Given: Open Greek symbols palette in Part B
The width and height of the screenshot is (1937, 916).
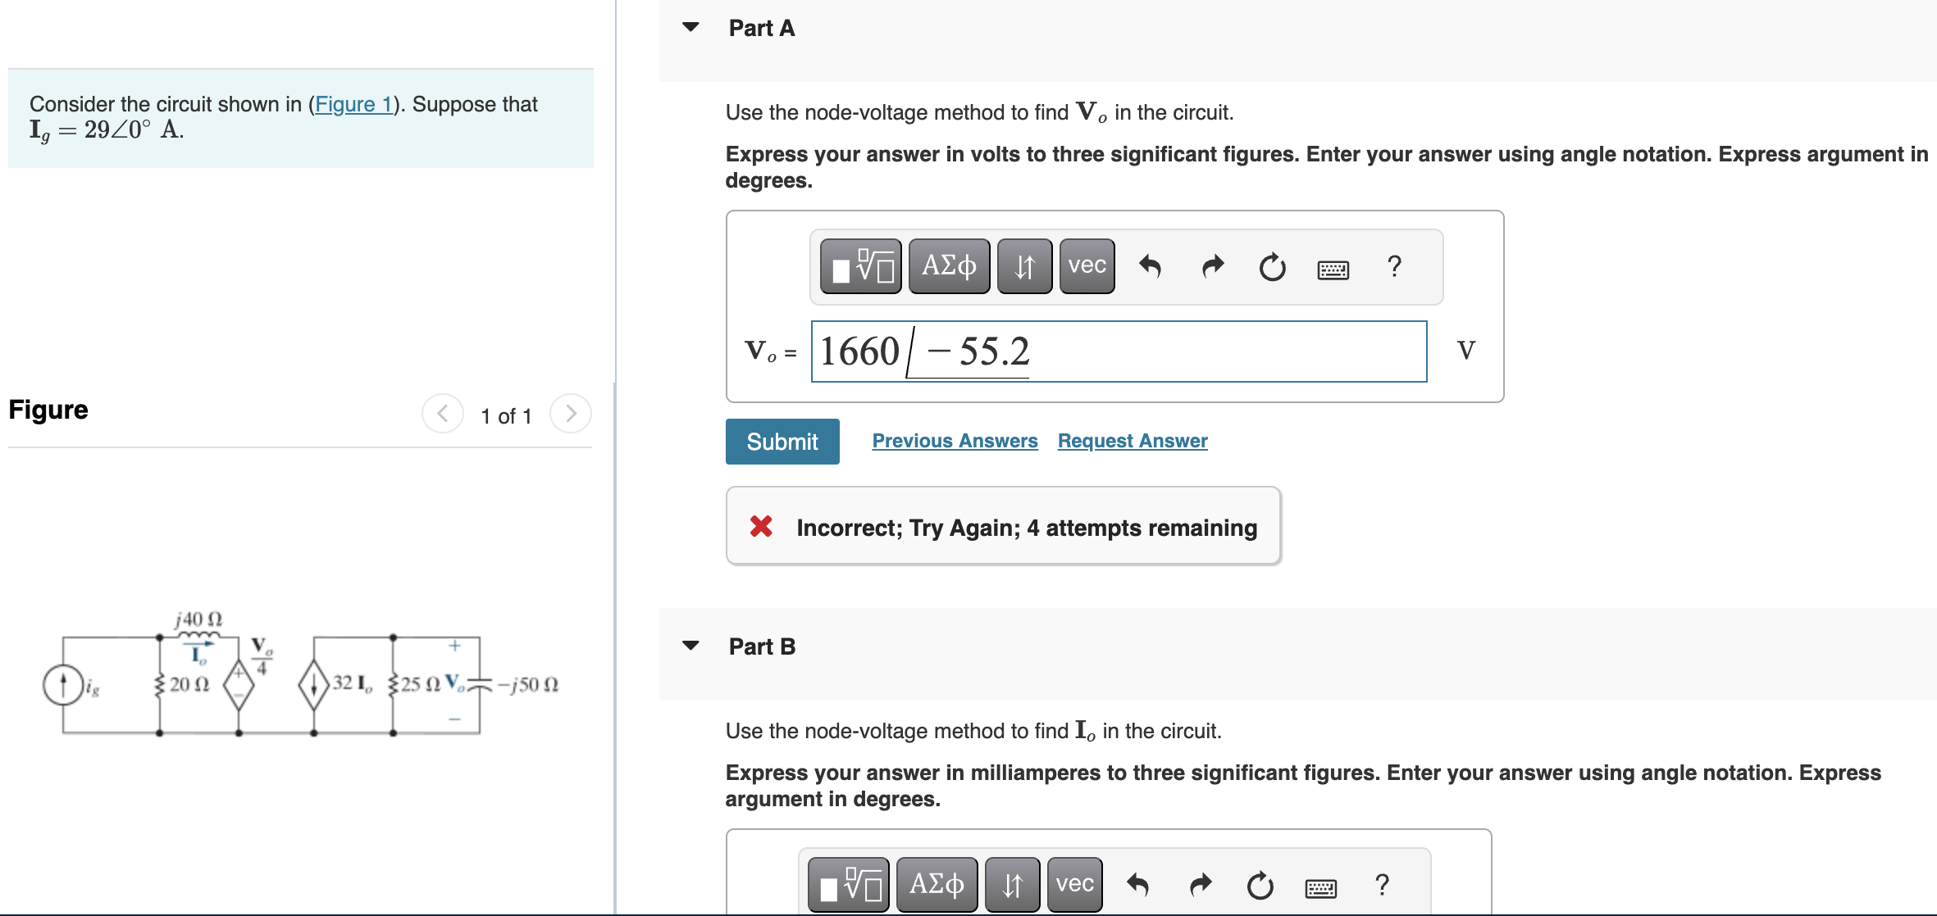Looking at the screenshot, I should click(937, 885).
